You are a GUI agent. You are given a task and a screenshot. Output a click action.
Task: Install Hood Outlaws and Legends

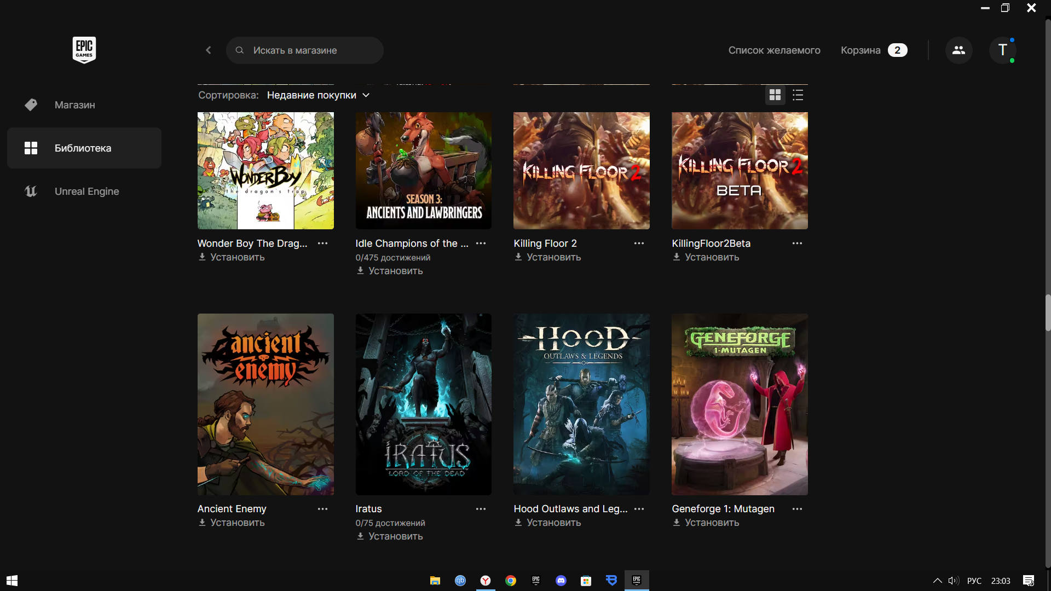point(548,523)
